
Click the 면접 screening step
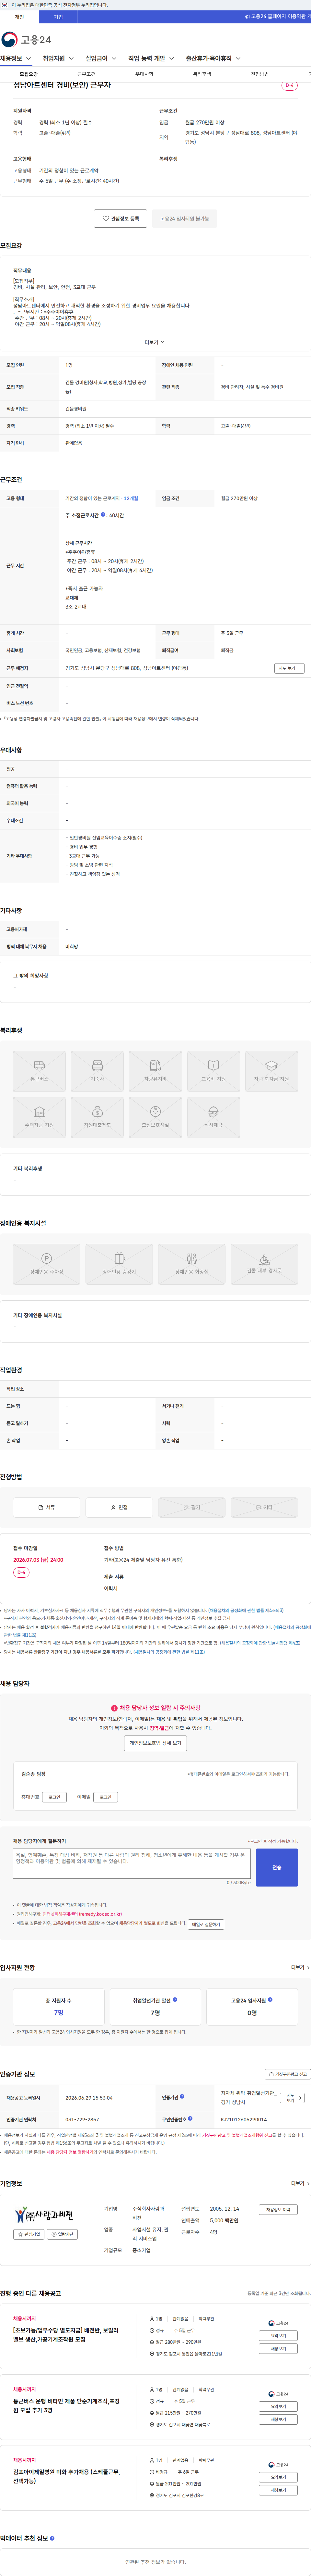pos(119,1507)
